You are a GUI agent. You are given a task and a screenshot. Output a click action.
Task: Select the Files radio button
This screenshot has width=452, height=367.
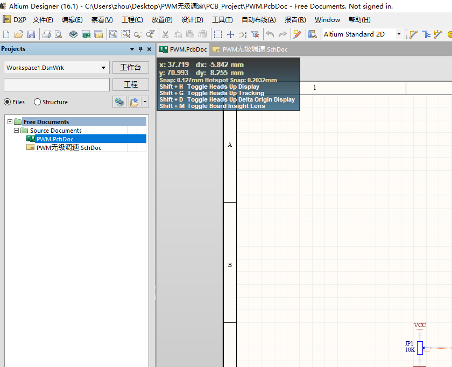[x=7, y=102]
